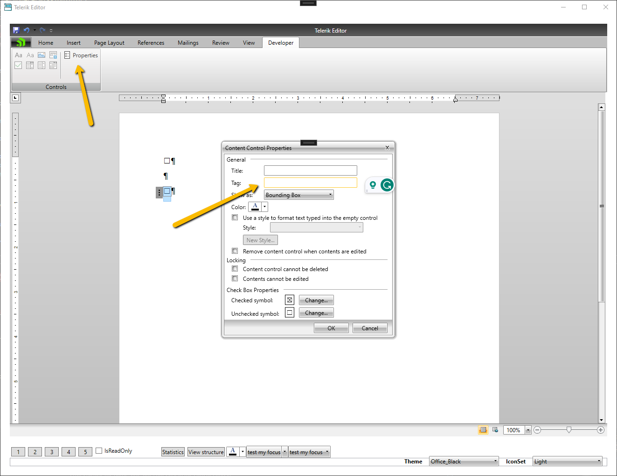Open the Page Layout tab
Screen dimensions: 617x476
(x=109, y=43)
